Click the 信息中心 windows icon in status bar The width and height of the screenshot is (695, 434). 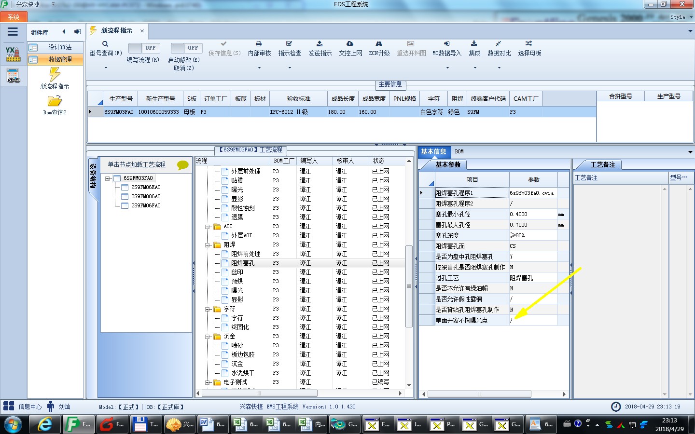(9, 406)
